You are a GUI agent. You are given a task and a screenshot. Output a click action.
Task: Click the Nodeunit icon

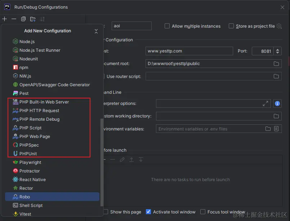click(15, 59)
